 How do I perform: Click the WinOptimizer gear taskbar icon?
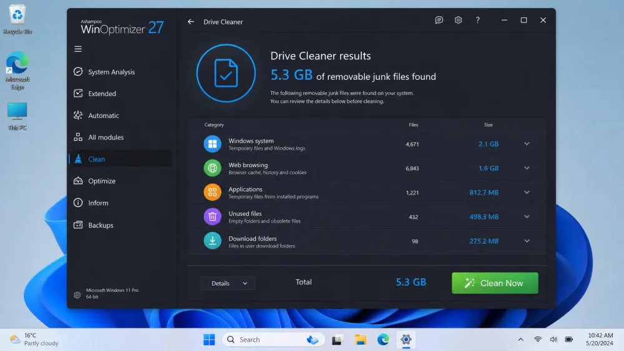point(406,340)
